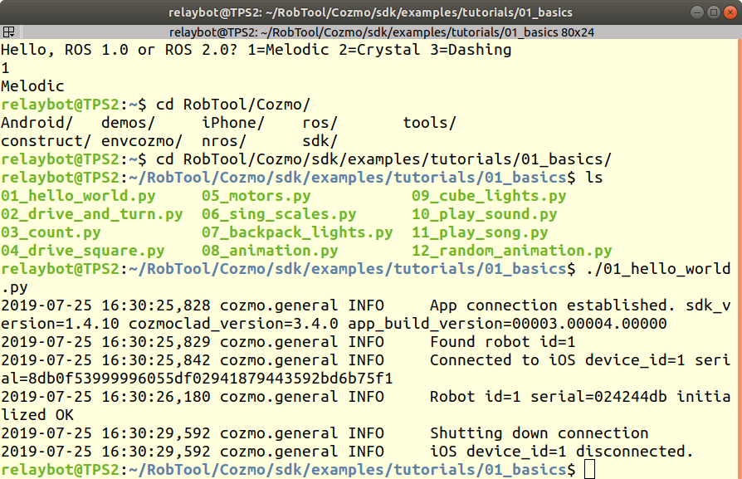Image resolution: width=742 pixels, height=479 pixels.
Task: Click the 'iOS device_id=1 disconnected.' message
Action: [562, 452]
